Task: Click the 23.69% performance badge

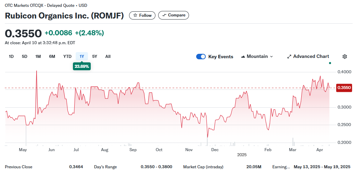Action: pyautogui.click(x=82, y=66)
